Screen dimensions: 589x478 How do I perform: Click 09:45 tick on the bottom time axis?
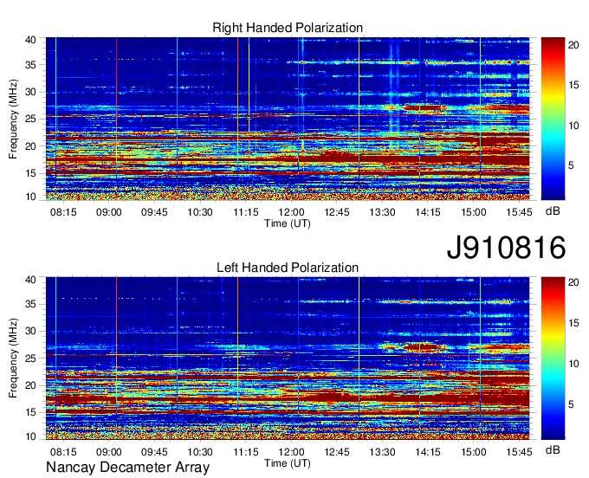(154, 452)
